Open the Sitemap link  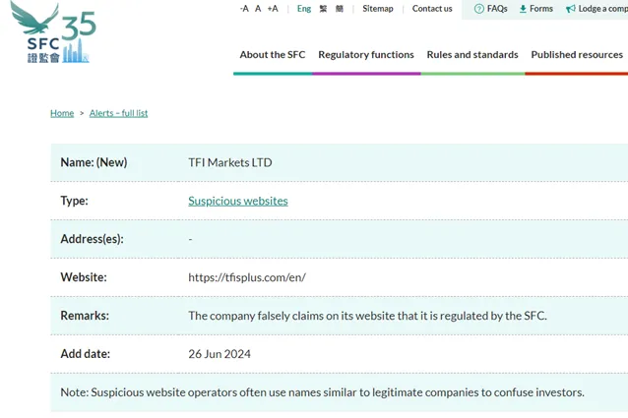(378, 9)
